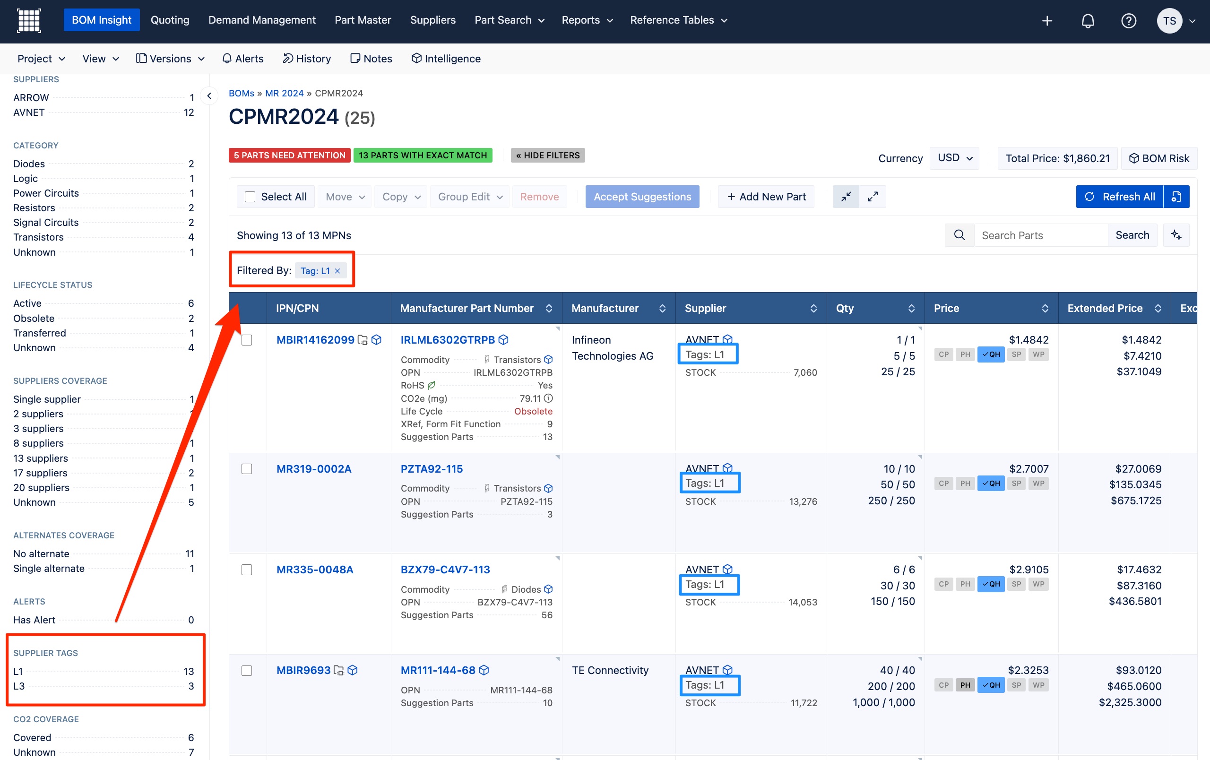This screenshot has height=760, width=1210.
Task: Click the sparkle AI search icon
Action: coord(1176,235)
